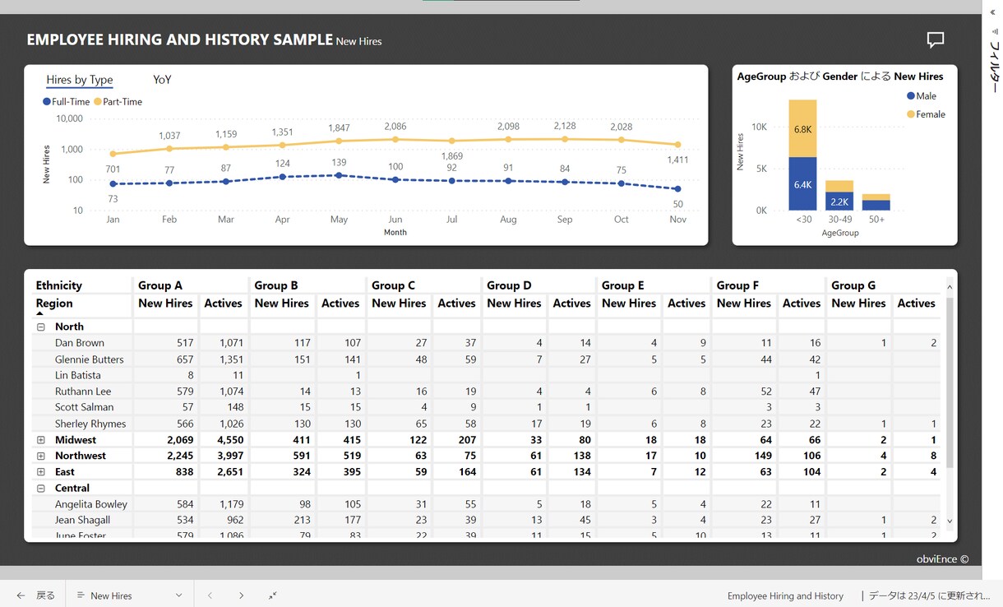Switch to Hires by Type tab
The height and width of the screenshot is (607, 1003).
(x=80, y=80)
